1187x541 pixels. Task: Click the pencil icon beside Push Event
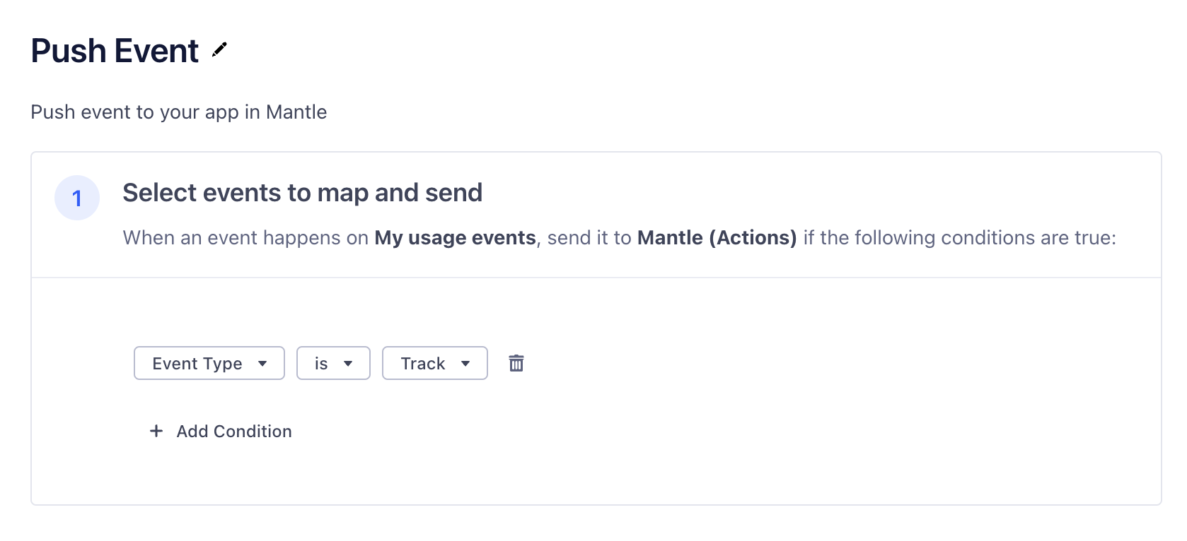220,49
